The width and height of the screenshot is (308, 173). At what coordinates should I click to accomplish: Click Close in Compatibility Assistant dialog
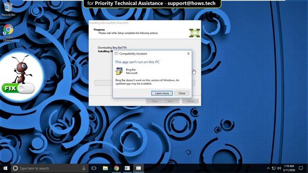[x=182, y=93]
